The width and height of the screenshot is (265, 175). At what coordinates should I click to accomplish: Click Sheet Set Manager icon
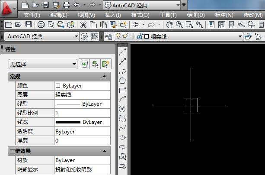tap(242, 25)
